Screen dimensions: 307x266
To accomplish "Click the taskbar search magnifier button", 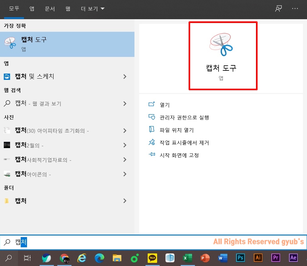I will coord(9,258).
